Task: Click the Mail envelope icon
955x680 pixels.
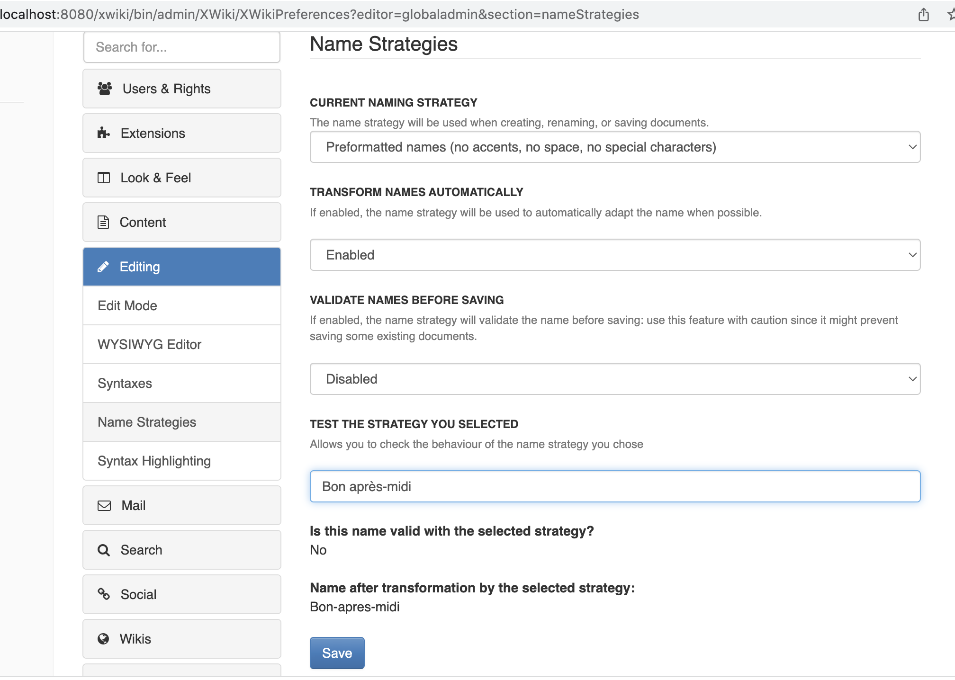Action: [x=104, y=506]
